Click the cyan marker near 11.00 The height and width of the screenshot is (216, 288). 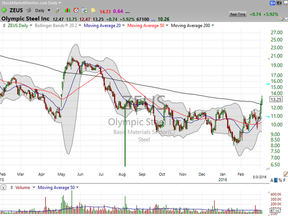tap(268, 117)
